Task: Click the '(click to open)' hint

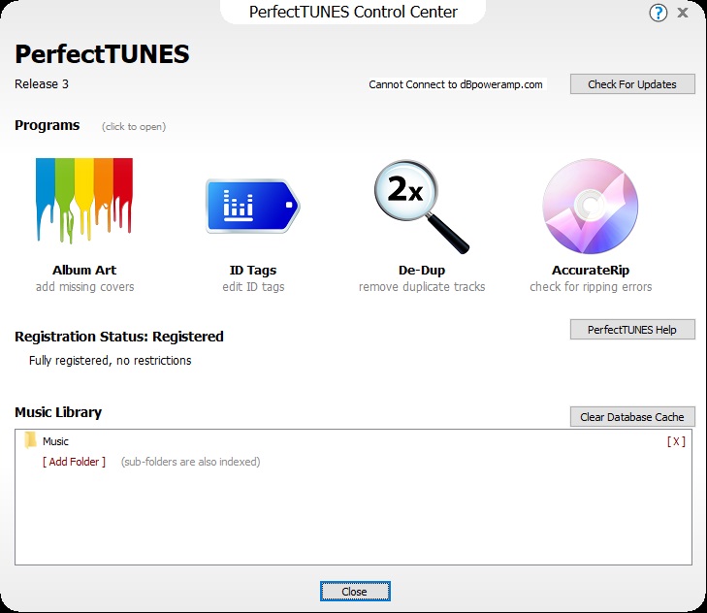Action: click(134, 127)
